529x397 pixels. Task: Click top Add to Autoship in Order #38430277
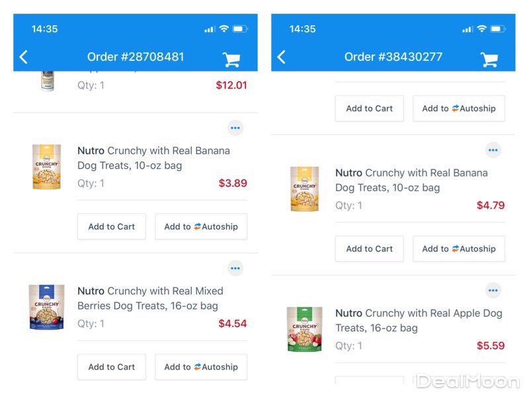[459, 109]
